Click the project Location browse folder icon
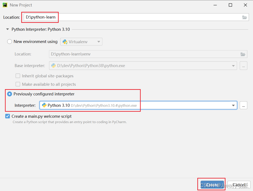Screen dimensions: 253x191 point(244,17)
